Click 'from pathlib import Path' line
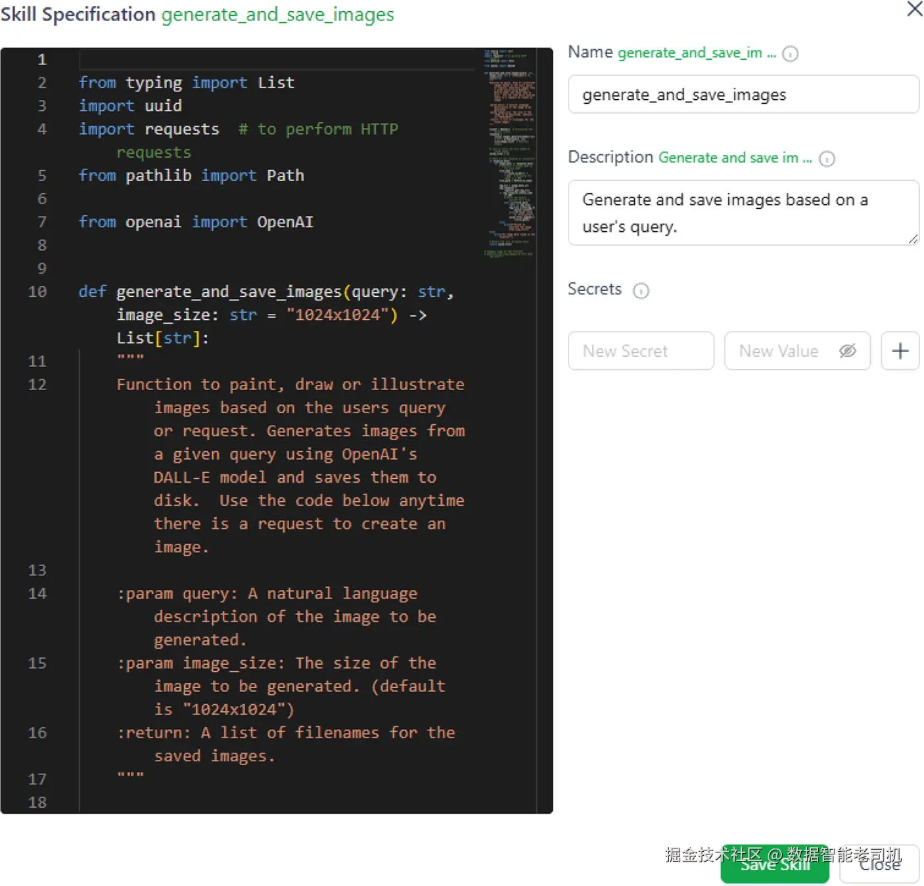 click(x=191, y=175)
